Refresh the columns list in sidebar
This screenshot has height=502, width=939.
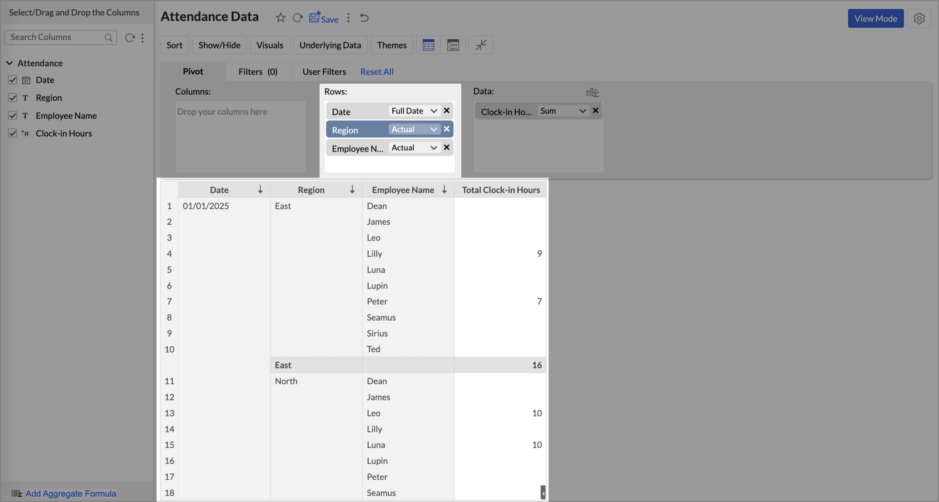coord(129,37)
